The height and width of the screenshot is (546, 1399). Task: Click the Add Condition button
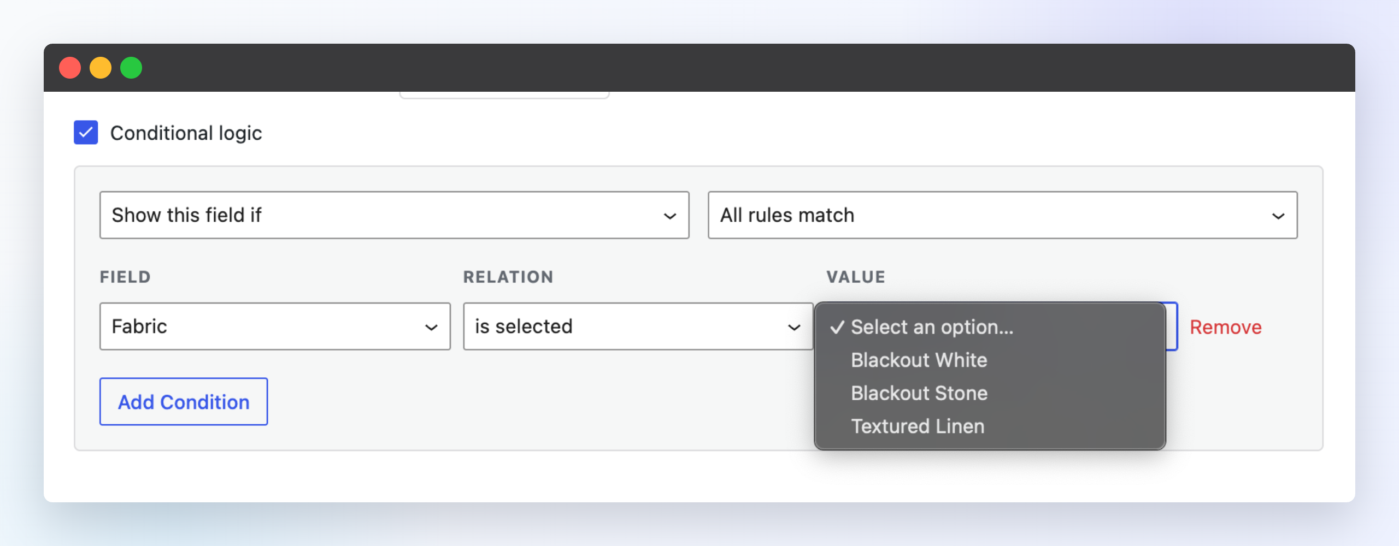click(184, 402)
